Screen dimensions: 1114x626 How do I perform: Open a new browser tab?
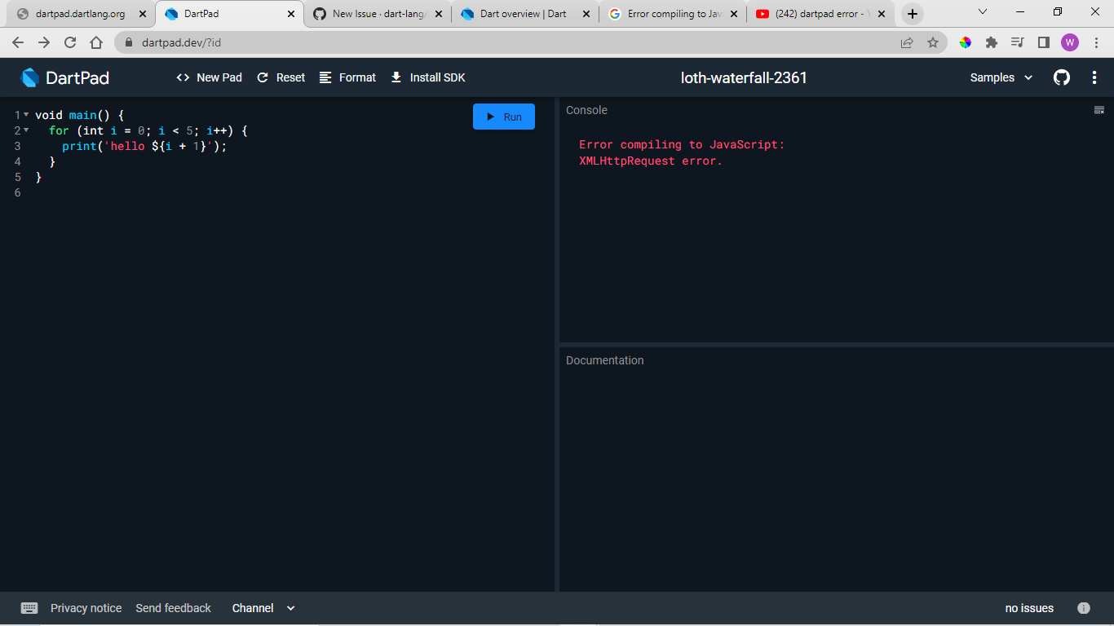tap(913, 14)
